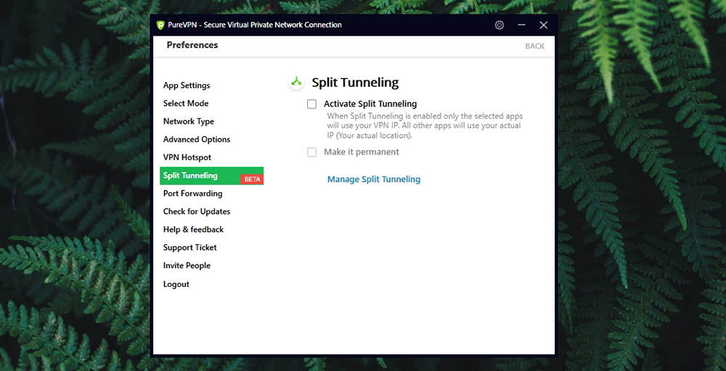726x371 pixels.
Task: Click the BACK button
Action: click(x=535, y=46)
